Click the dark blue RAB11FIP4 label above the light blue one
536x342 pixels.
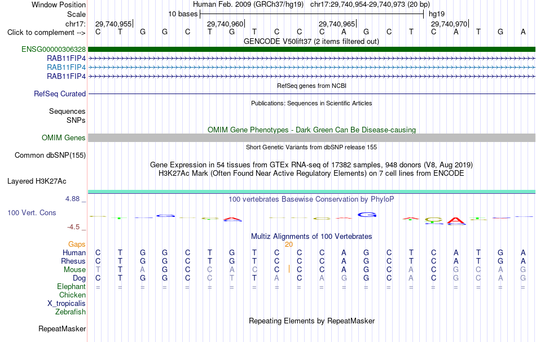[x=67, y=59]
